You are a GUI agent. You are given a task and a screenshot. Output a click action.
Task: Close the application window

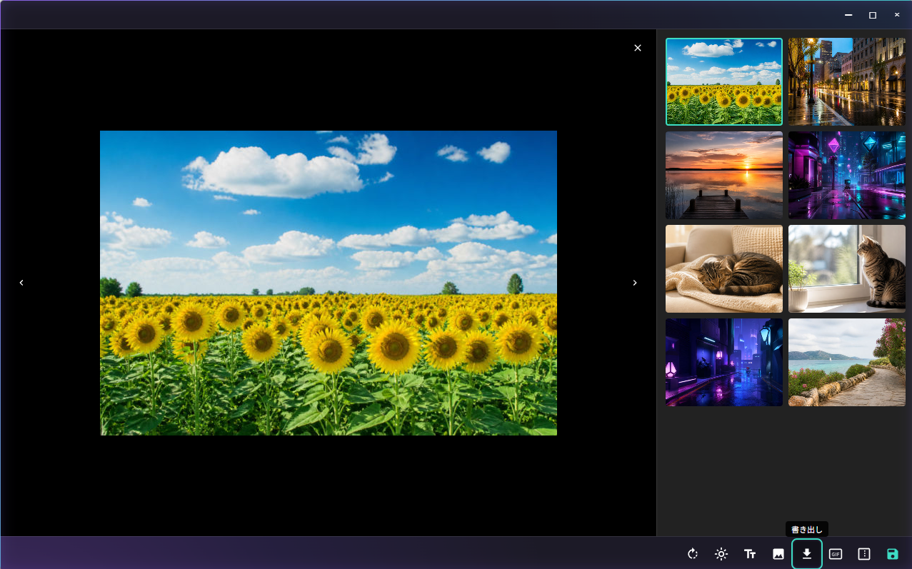point(897,15)
